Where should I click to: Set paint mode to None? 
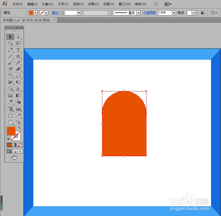coord(20,145)
